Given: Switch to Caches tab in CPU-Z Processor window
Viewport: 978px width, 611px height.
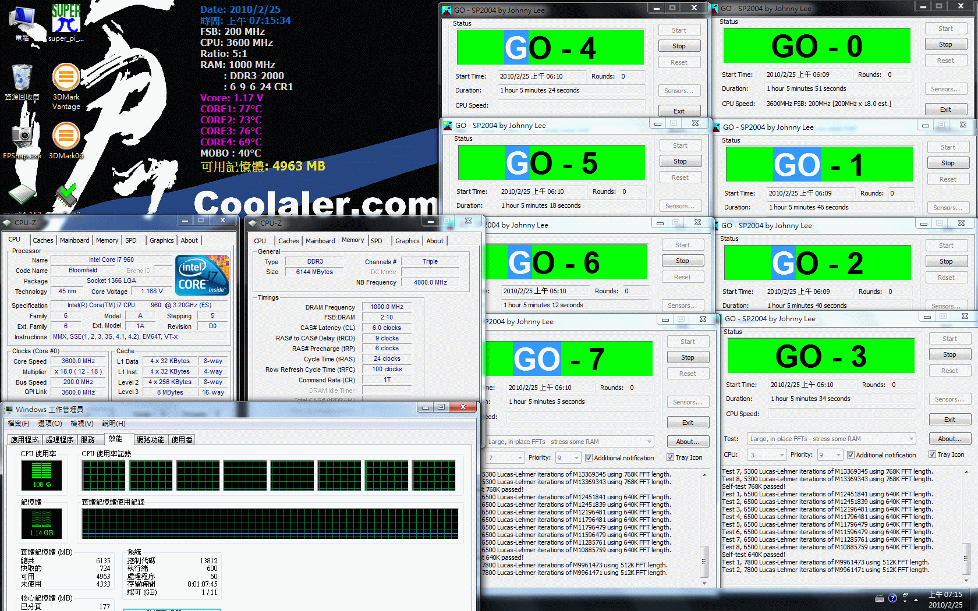Looking at the screenshot, I should point(42,240).
